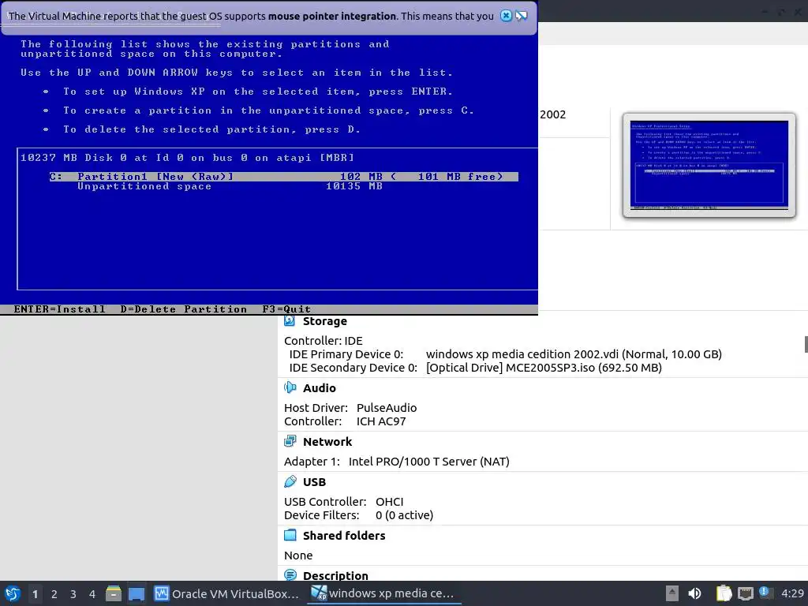Screen dimensions: 808x606
Task: Click the MCE2005SP3.iso optical drive entry
Action: click(x=544, y=368)
